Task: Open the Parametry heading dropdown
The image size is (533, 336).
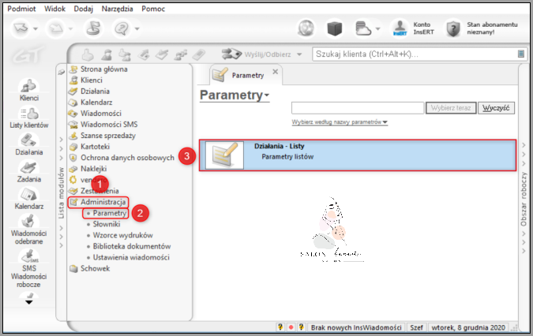Action: [x=235, y=95]
